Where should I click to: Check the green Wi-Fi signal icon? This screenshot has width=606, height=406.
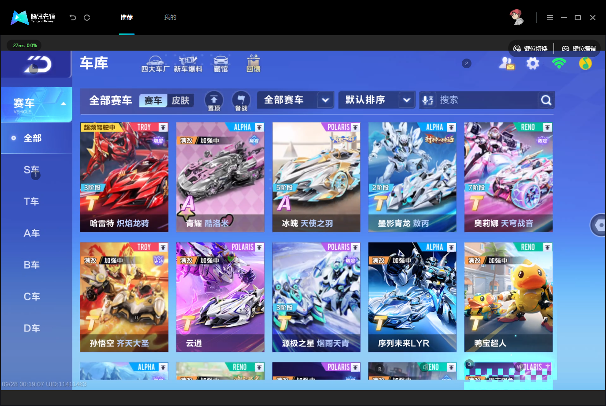559,63
